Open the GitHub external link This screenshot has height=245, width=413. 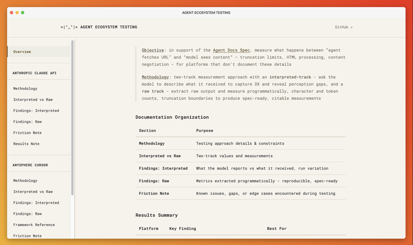tap(343, 27)
